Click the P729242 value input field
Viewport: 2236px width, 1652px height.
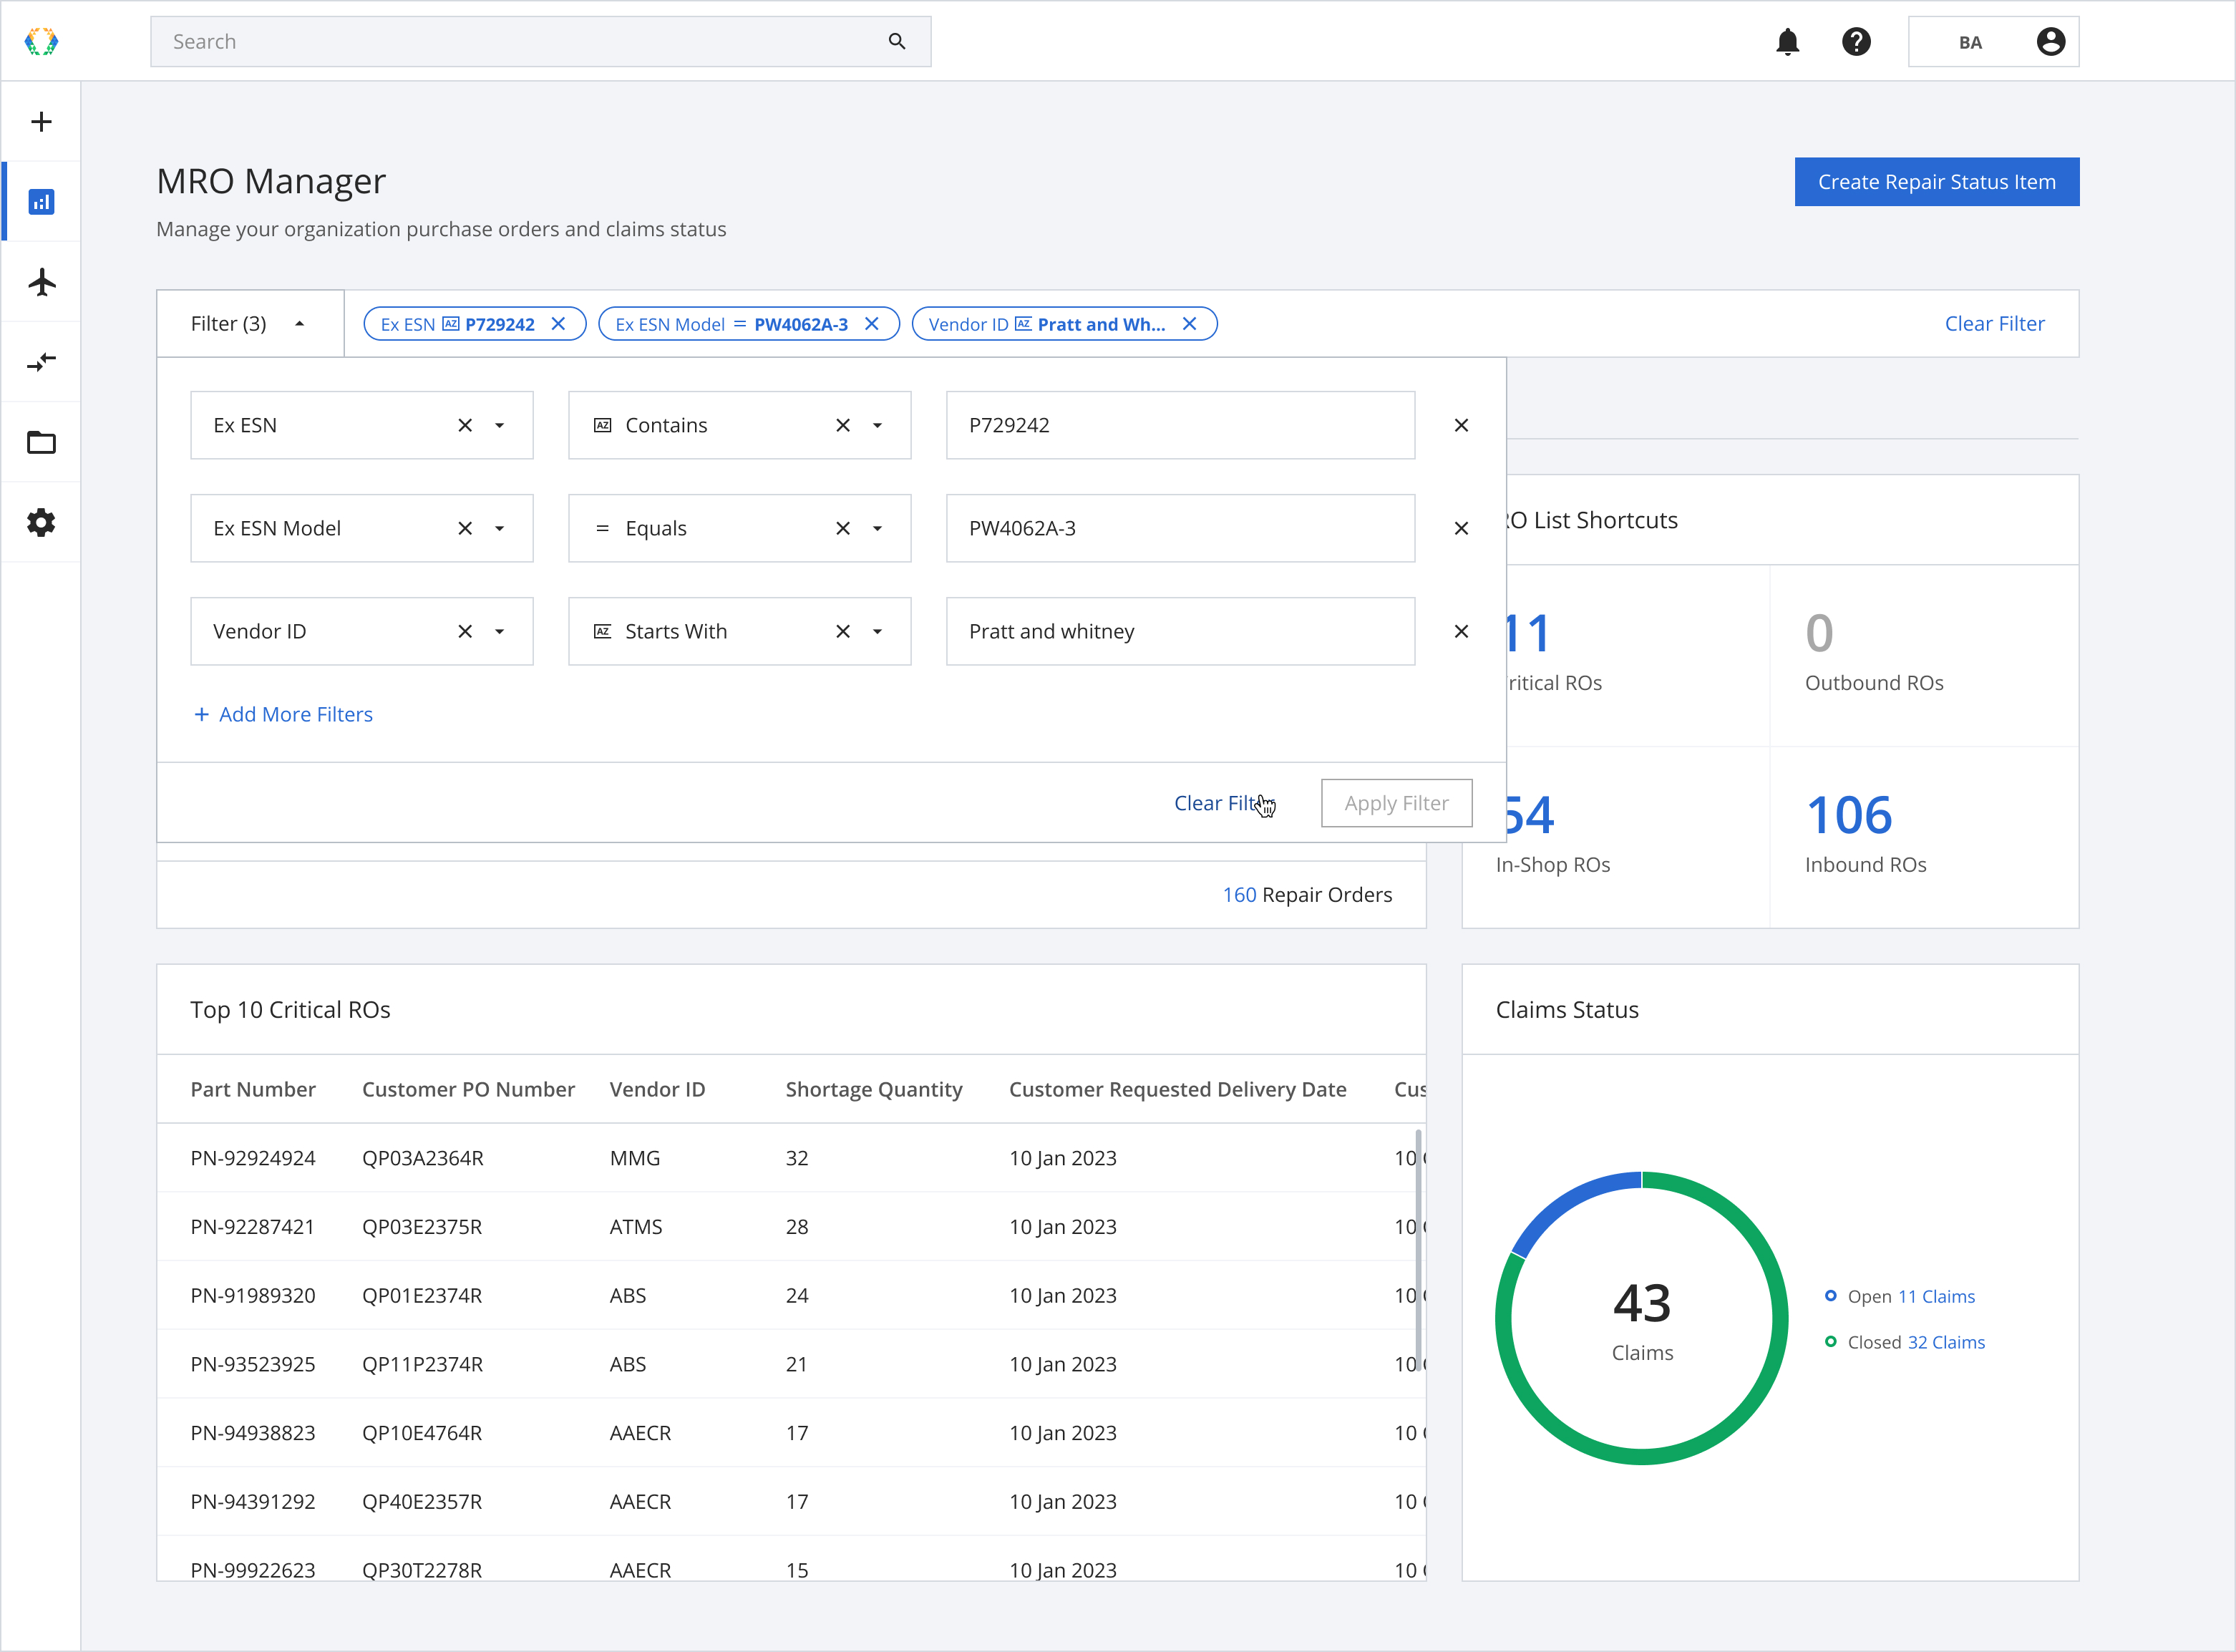[x=1181, y=426]
